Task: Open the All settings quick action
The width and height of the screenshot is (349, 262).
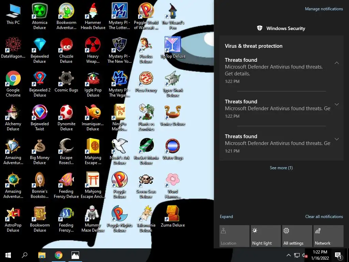Action: (297, 236)
